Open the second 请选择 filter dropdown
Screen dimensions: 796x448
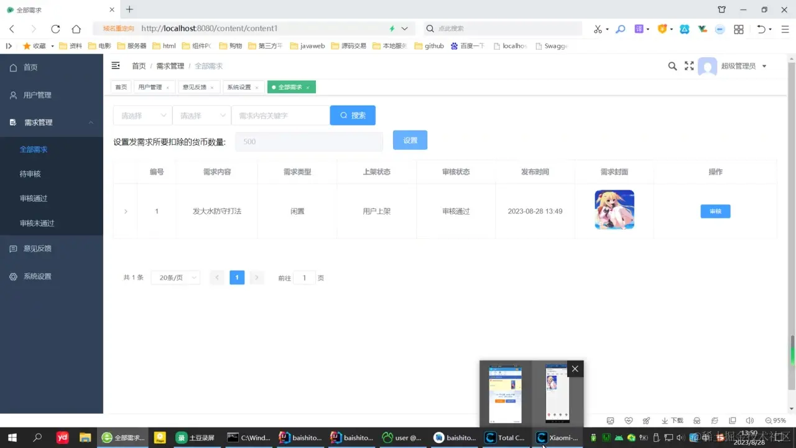click(x=201, y=116)
